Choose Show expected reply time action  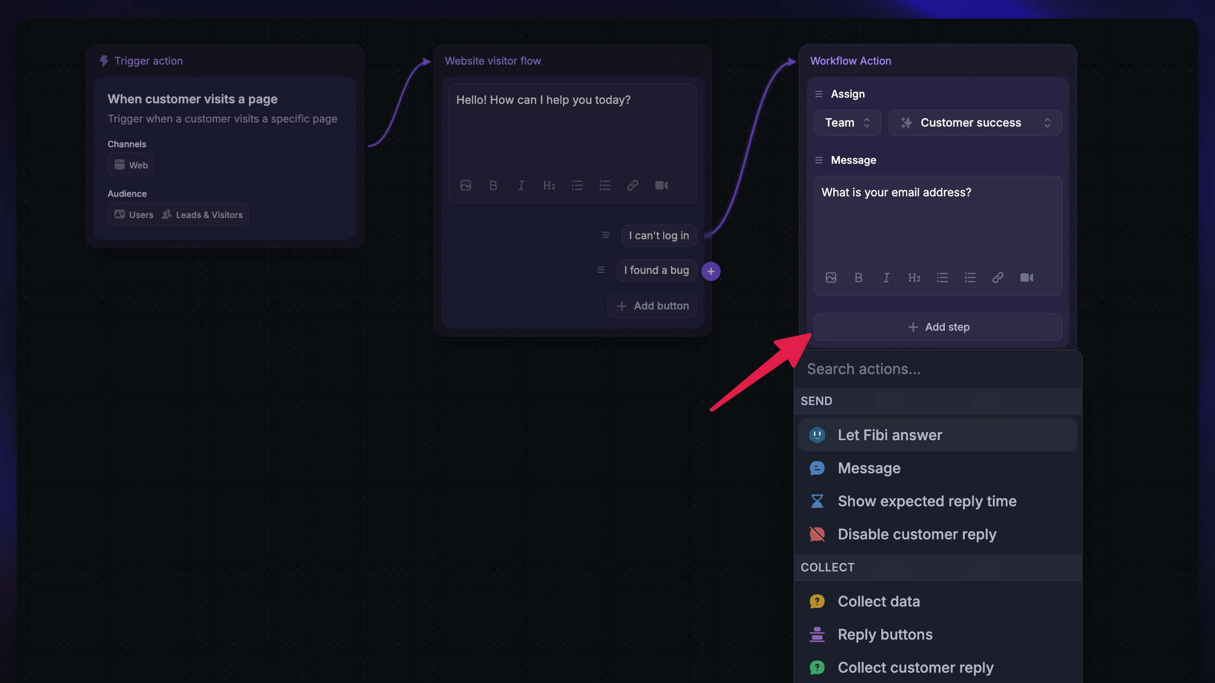click(927, 501)
